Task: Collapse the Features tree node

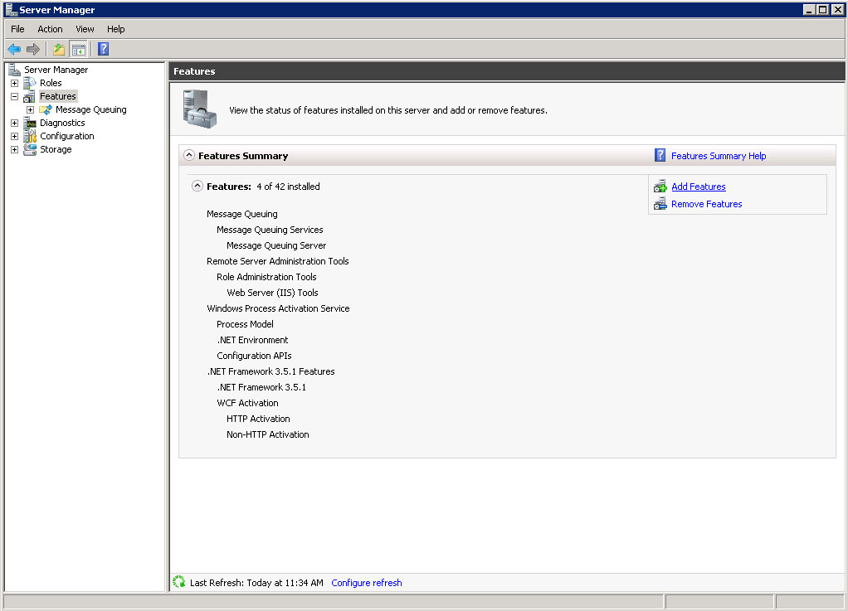Action: click(15, 97)
